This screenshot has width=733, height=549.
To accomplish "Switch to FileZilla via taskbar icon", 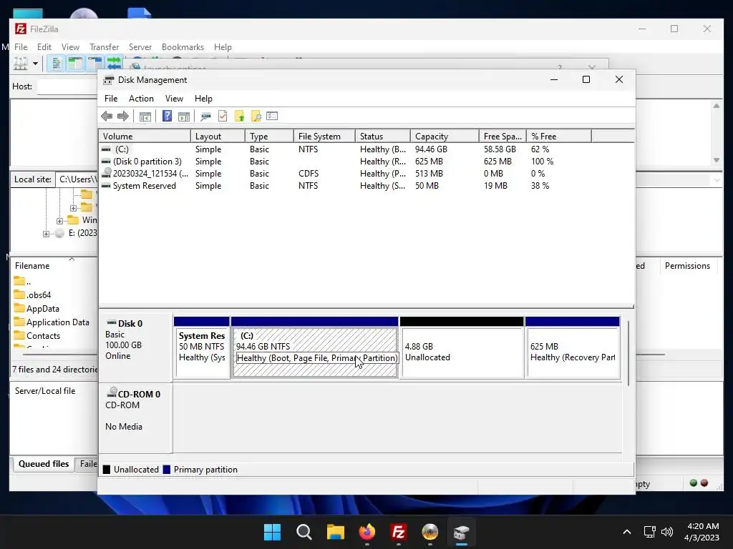I will coord(398,532).
